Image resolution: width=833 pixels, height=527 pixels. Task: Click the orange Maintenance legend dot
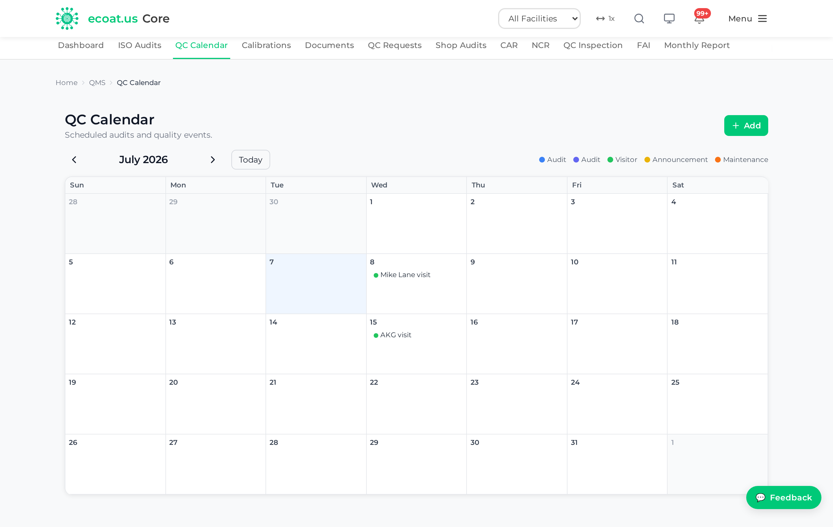click(718, 160)
